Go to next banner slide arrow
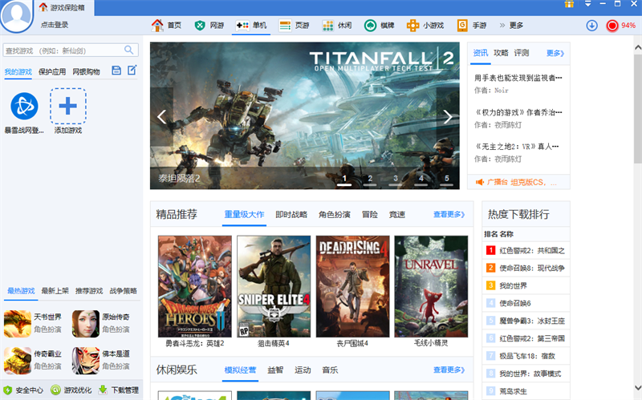The image size is (642, 400). coord(448,117)
